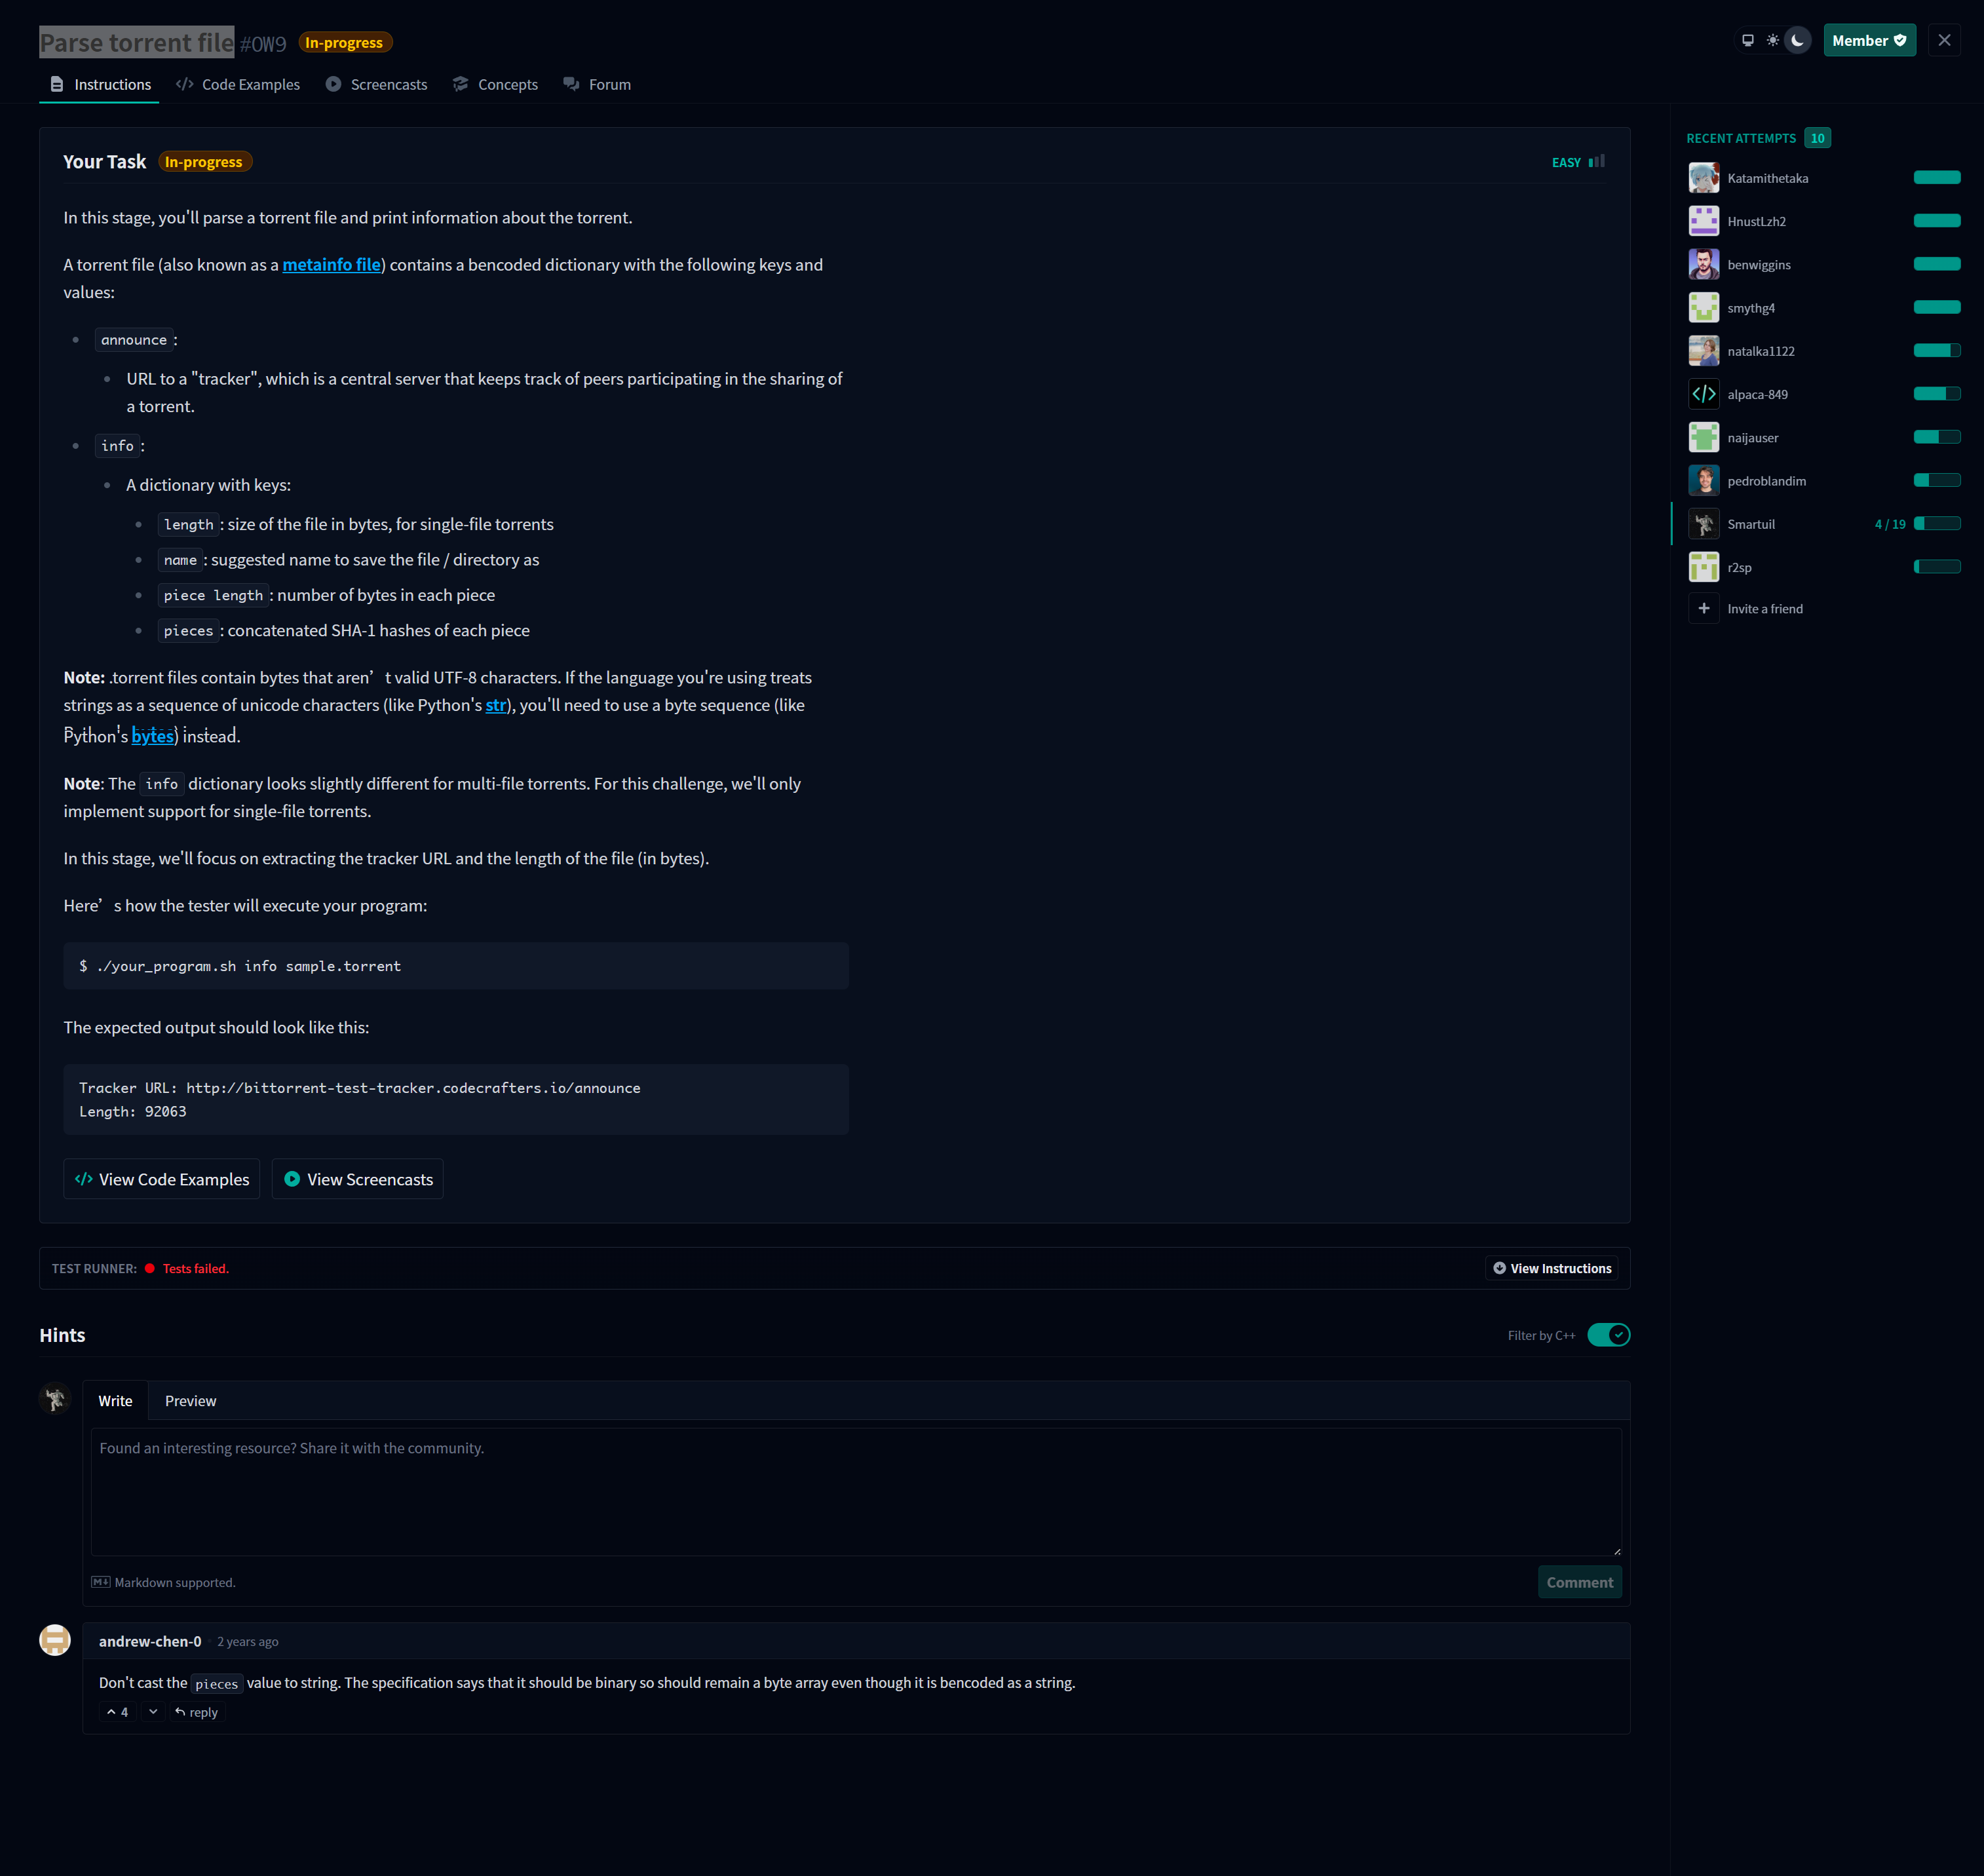Image resolution: width=1984 pixels, height=1876 pixels.
Task: Upvote andrew-chen-0's hint
Action: (117, 1712)
